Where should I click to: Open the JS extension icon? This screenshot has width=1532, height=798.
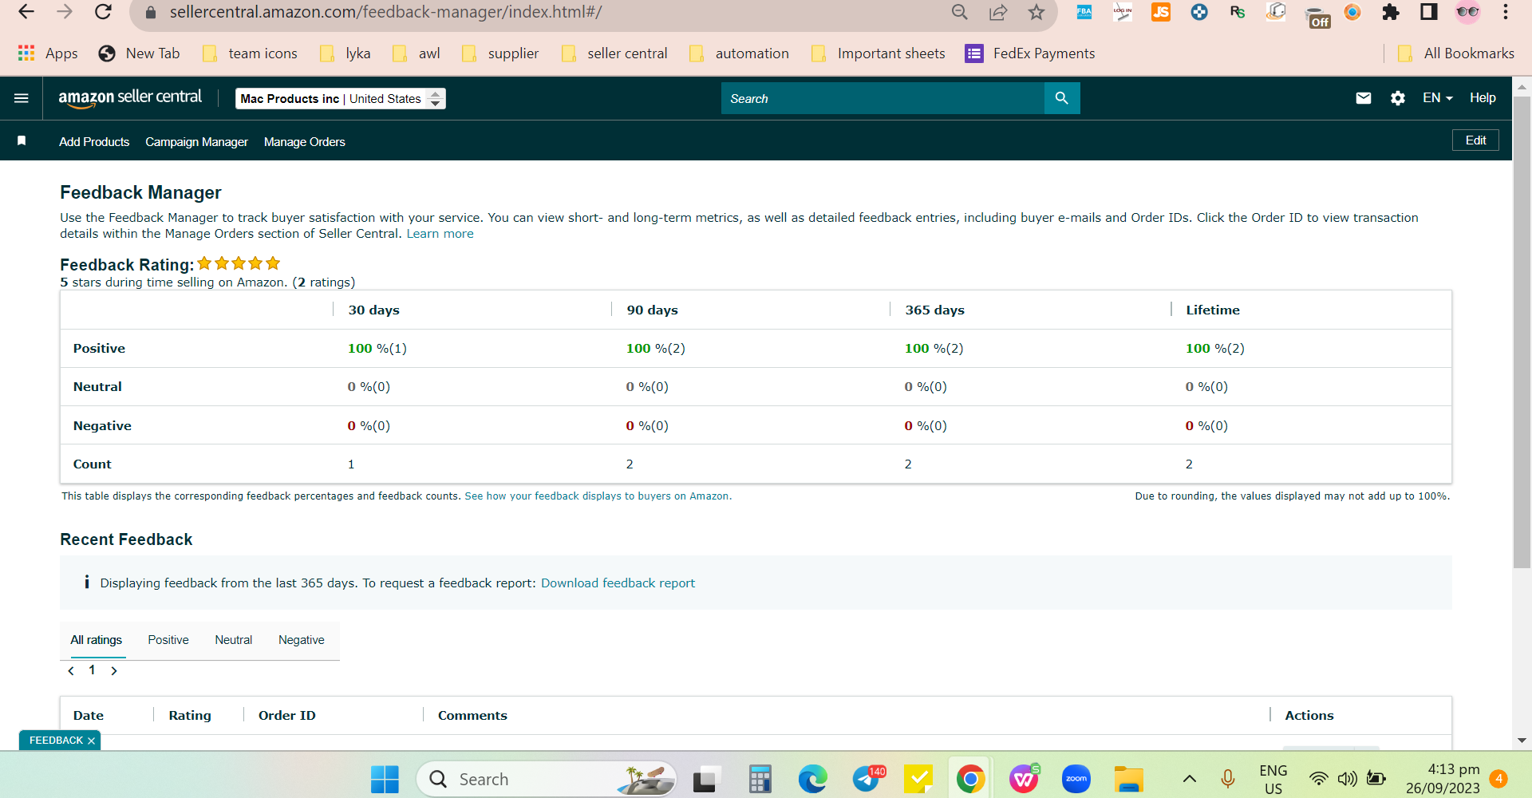1161,12
